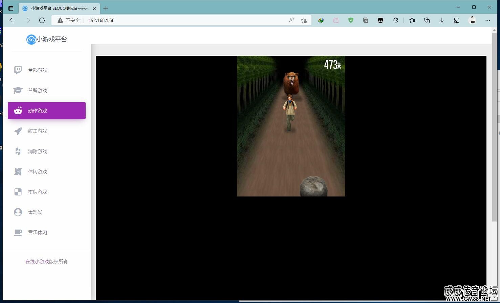The height and width of the screenshot is (303, 500).
Task: Close the 小游戏平台 browser tab
Action: (94, 8)
